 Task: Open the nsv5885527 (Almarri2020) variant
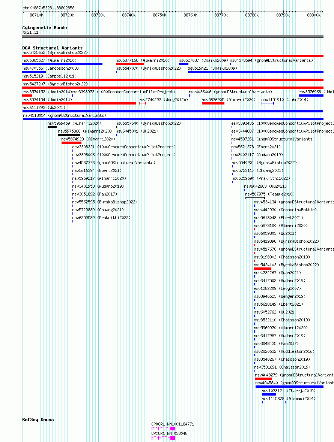pos(50,60)
